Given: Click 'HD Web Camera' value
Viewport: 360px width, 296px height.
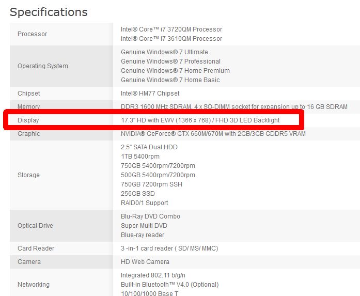Looking at the screenshot, I should (145, 262).
